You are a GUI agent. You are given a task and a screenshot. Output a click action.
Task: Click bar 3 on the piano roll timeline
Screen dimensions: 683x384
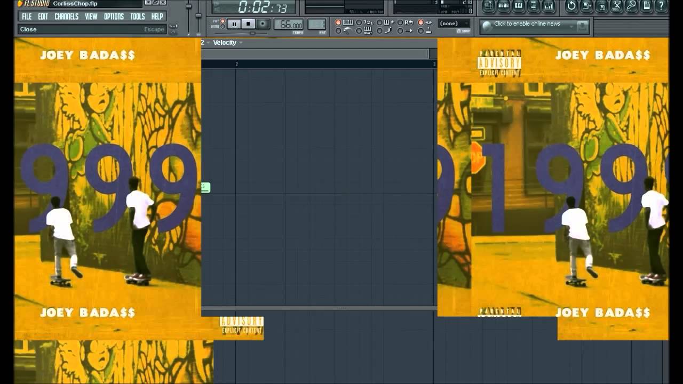[434, 64]
